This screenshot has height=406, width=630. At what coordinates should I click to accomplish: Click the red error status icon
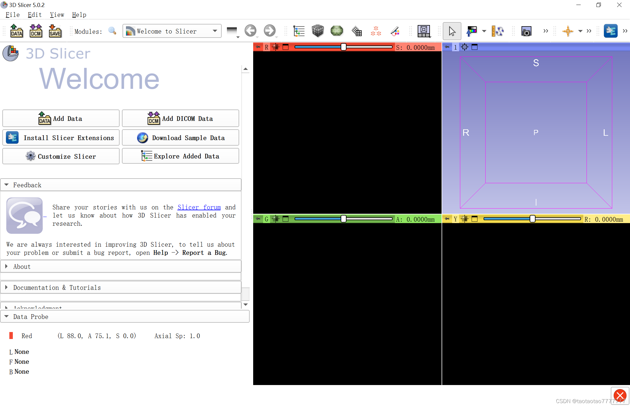tap(620, 395)
